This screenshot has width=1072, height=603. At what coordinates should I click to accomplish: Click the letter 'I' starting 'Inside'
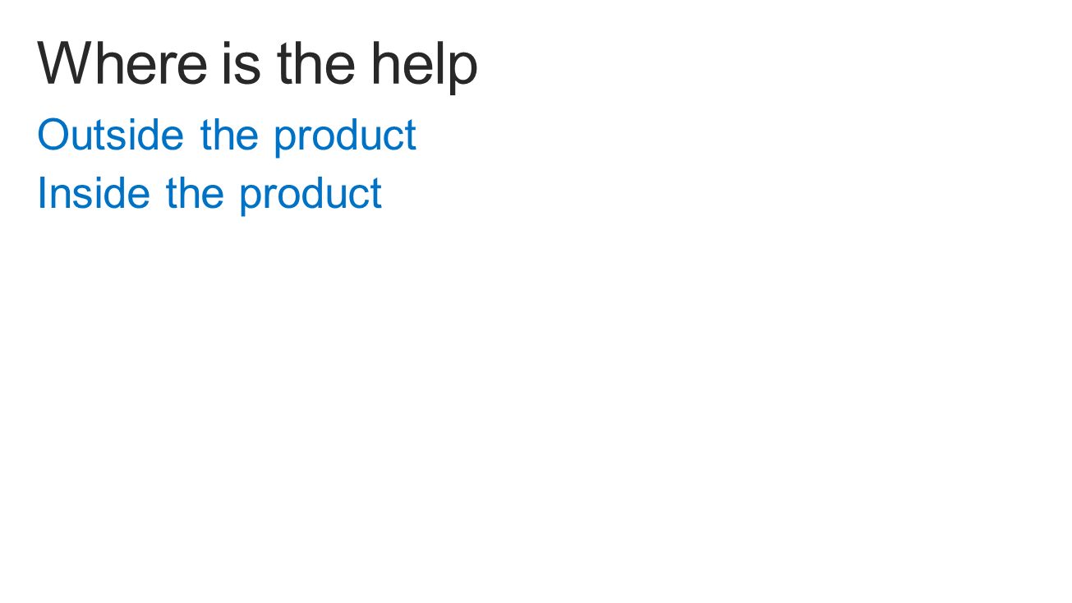click(42, 193)
